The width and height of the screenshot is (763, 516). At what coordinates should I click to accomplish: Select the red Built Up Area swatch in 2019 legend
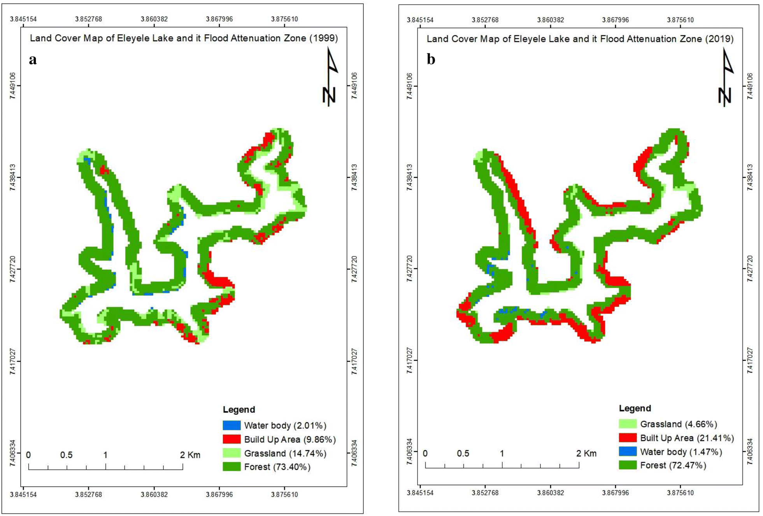[x=628, y=437]
